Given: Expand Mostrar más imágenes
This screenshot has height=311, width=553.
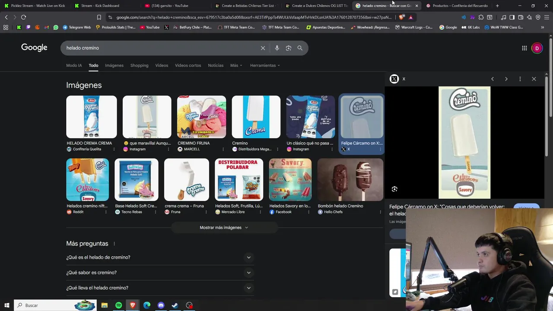Looking at the screenshot, I should [224, 228].
